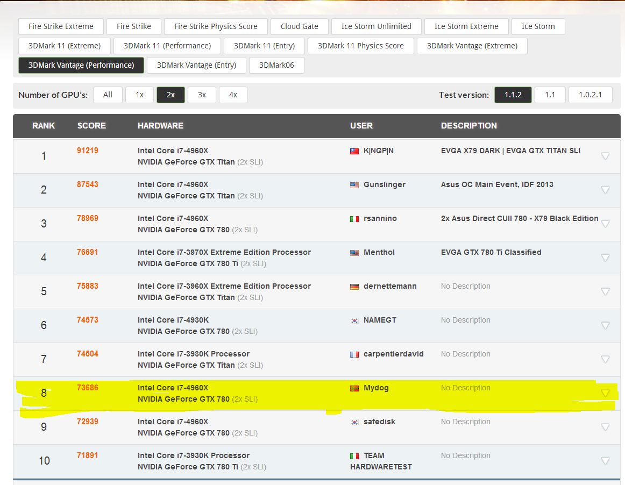Click German flag icon beside dernettemann

[354, 287]
